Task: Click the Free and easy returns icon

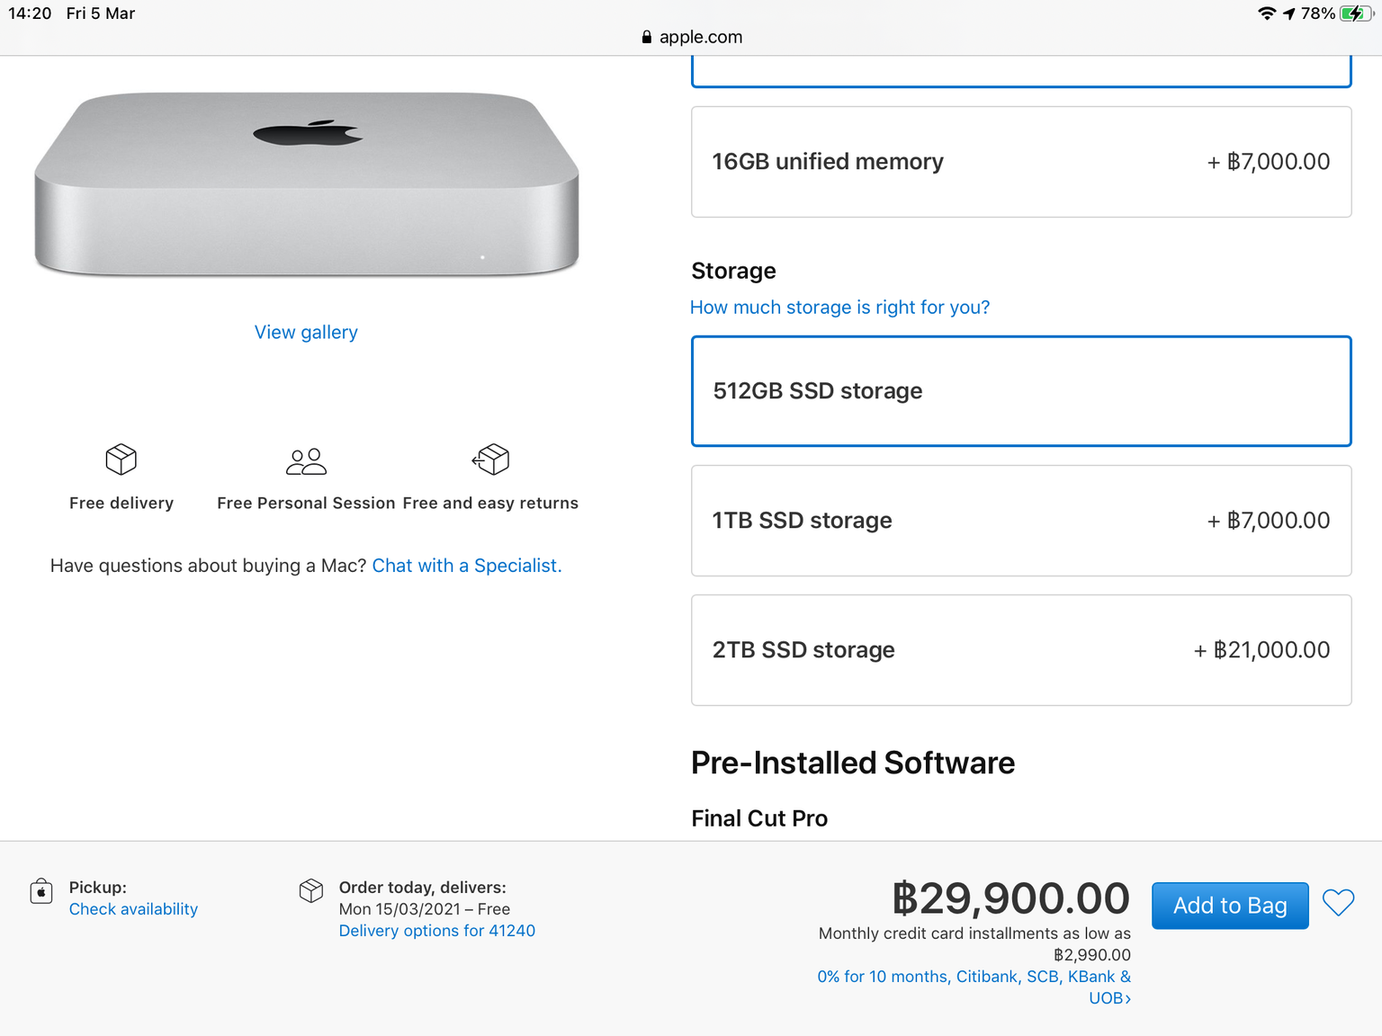Action: click(490, 460)
